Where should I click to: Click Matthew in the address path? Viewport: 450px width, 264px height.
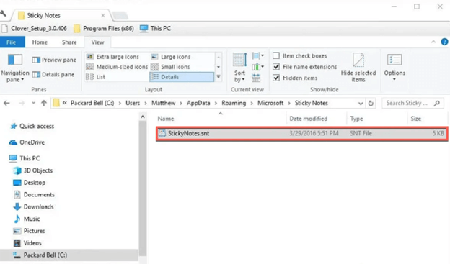(x=163, y=103)
